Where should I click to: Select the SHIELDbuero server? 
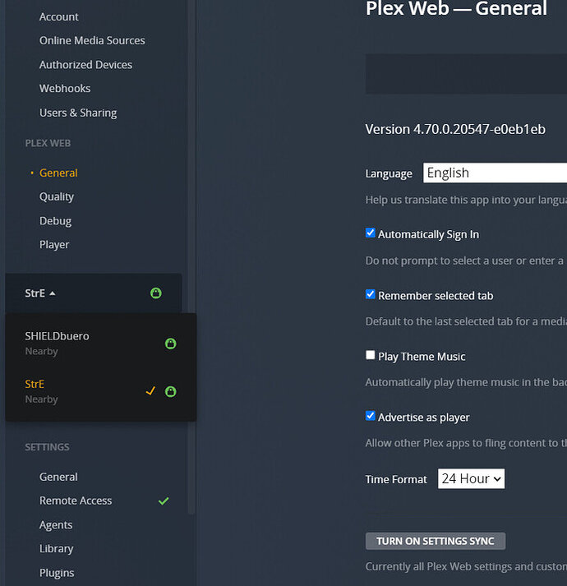tap(100, 343)
